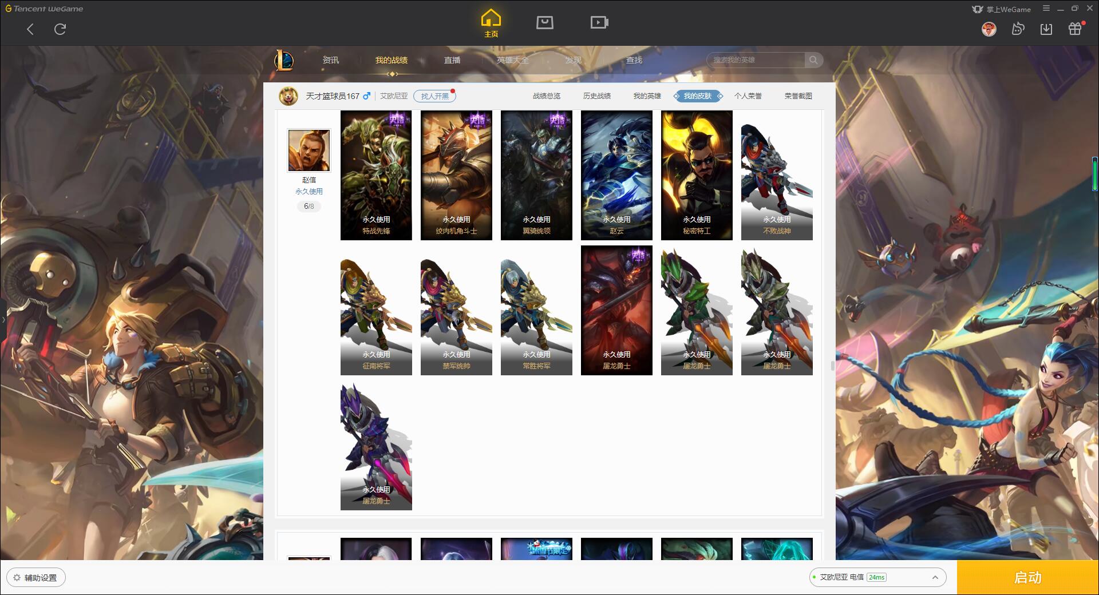This screenshot has width=1099, height=595.
Task: Open the gift box icon
Action: [x=1075, y=29]
